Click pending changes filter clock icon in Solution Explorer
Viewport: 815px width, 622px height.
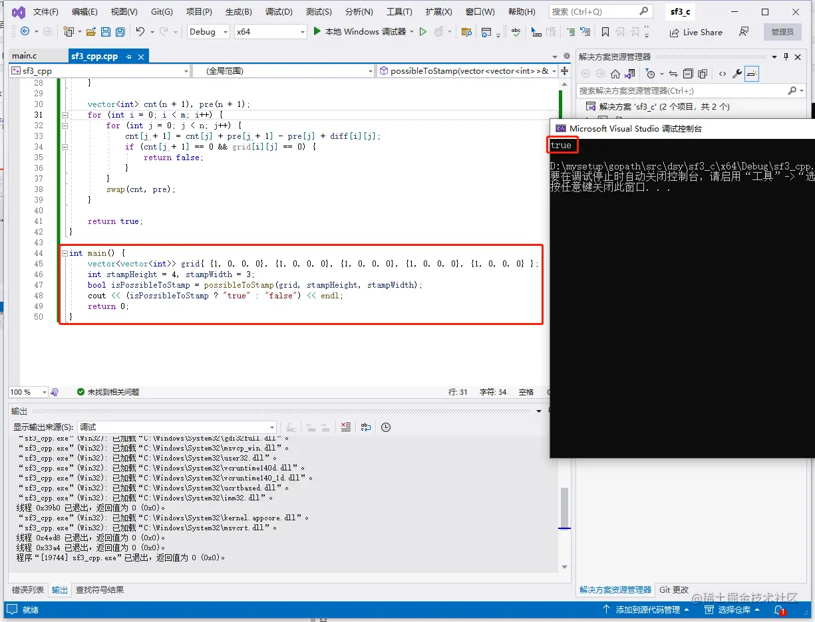tap(651, 74)
